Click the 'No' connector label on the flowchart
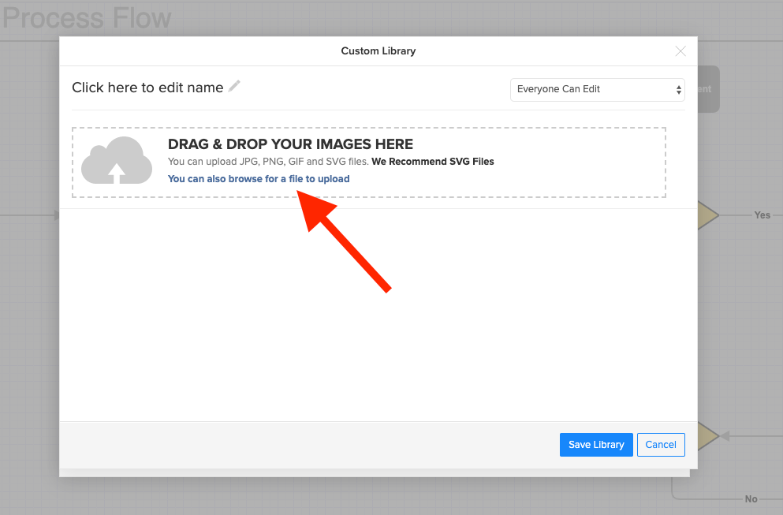This screenshot has width=783, height=515. 751,498
